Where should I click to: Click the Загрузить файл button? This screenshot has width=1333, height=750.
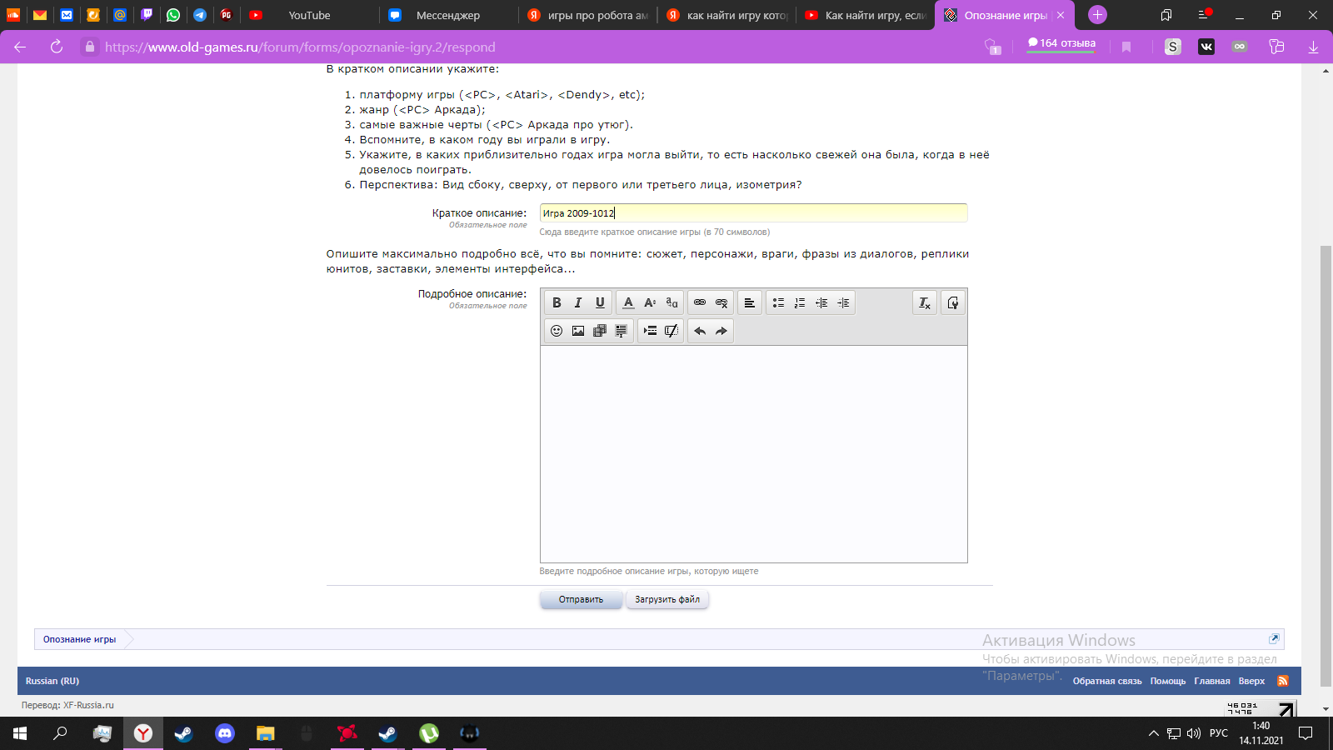(x=667, y=599)
